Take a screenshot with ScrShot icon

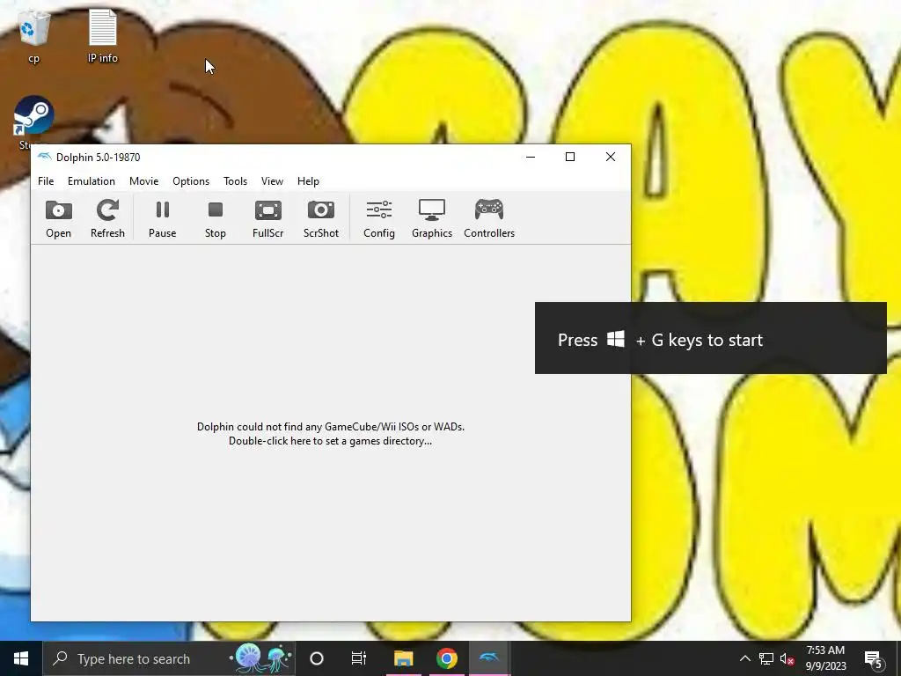point(321,218)
